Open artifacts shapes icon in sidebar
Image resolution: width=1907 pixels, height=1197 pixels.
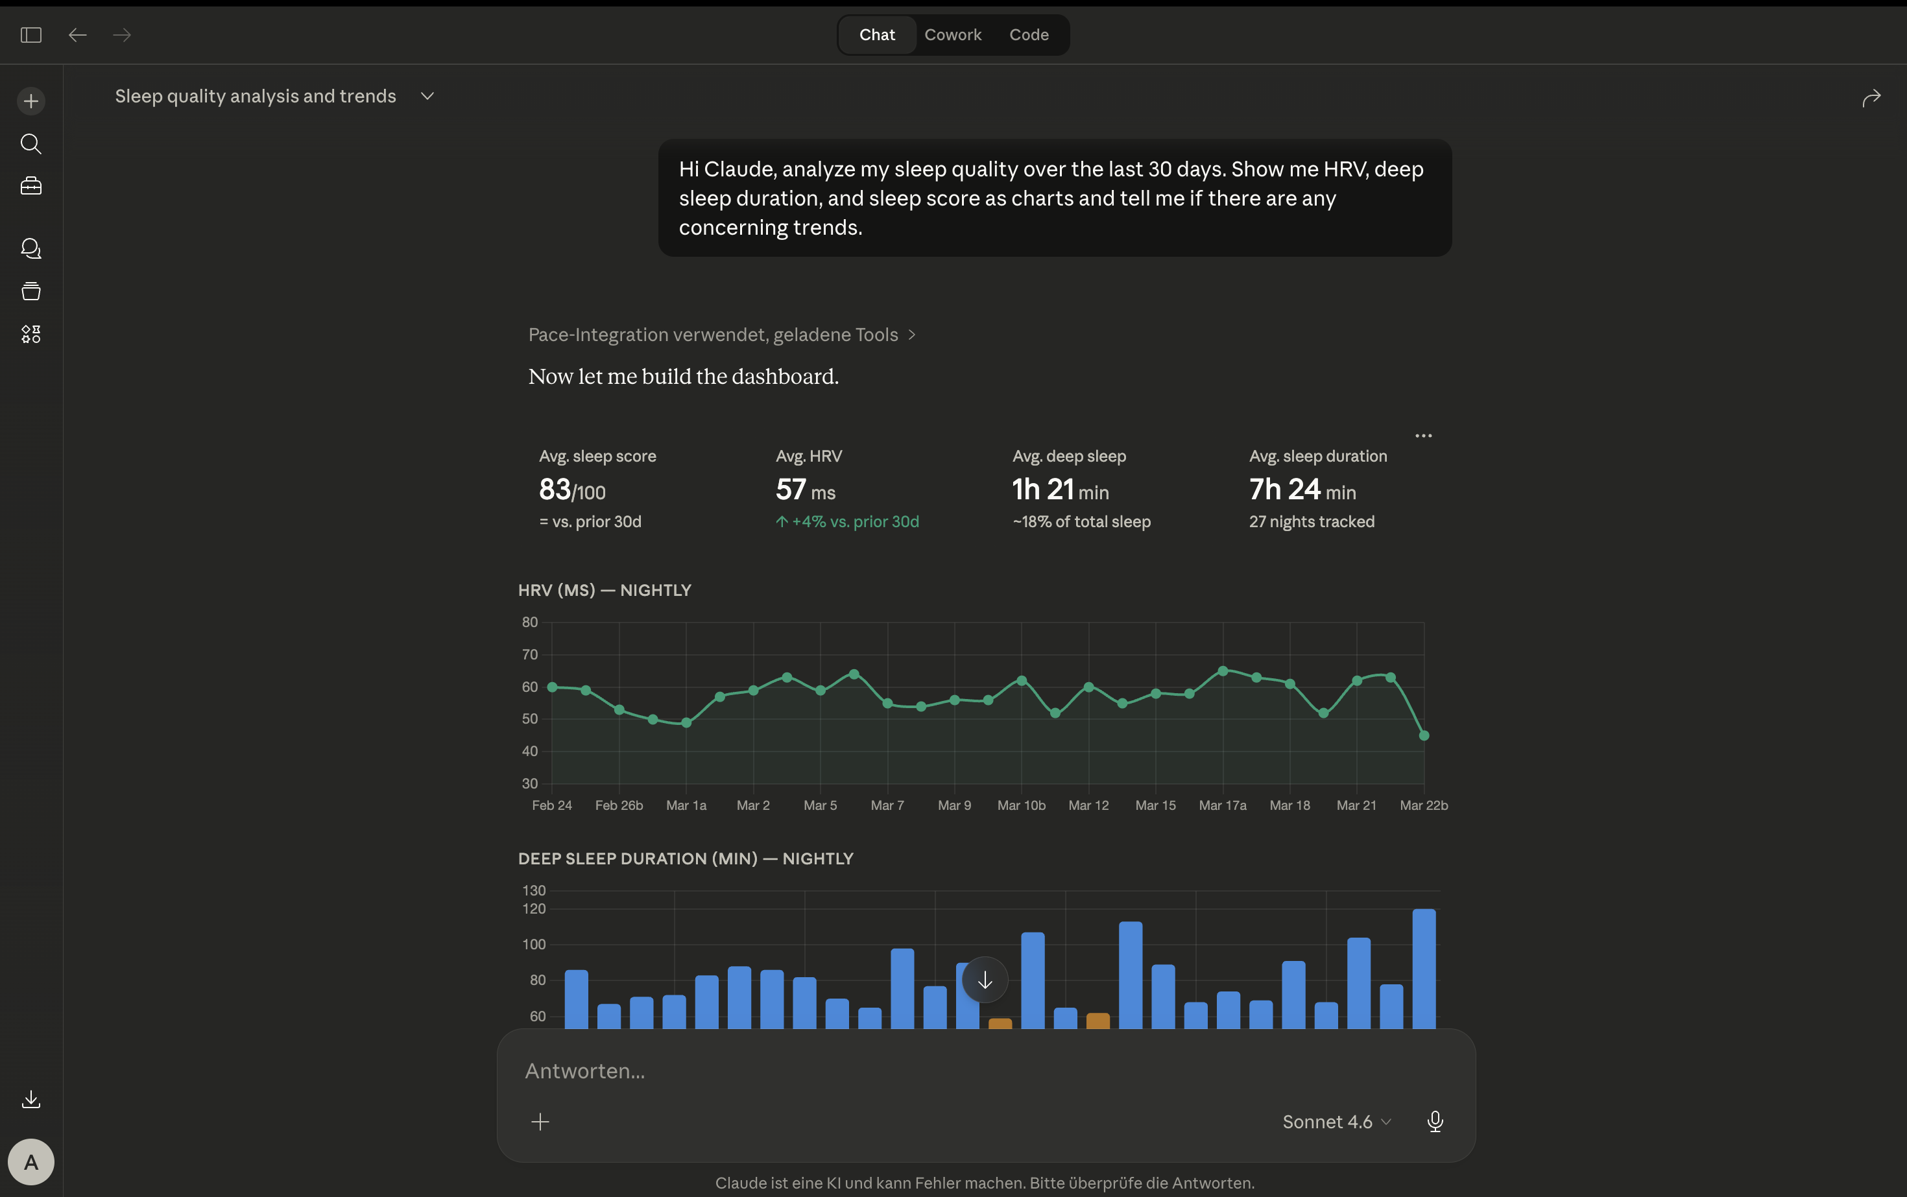click(31, 334)
